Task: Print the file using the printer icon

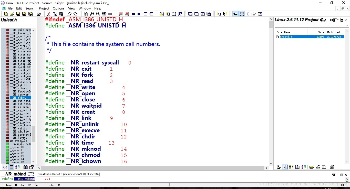Action: [38, 14]
